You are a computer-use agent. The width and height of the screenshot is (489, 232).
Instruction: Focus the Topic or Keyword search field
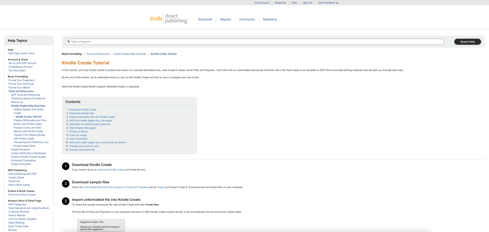coord(255,42)
